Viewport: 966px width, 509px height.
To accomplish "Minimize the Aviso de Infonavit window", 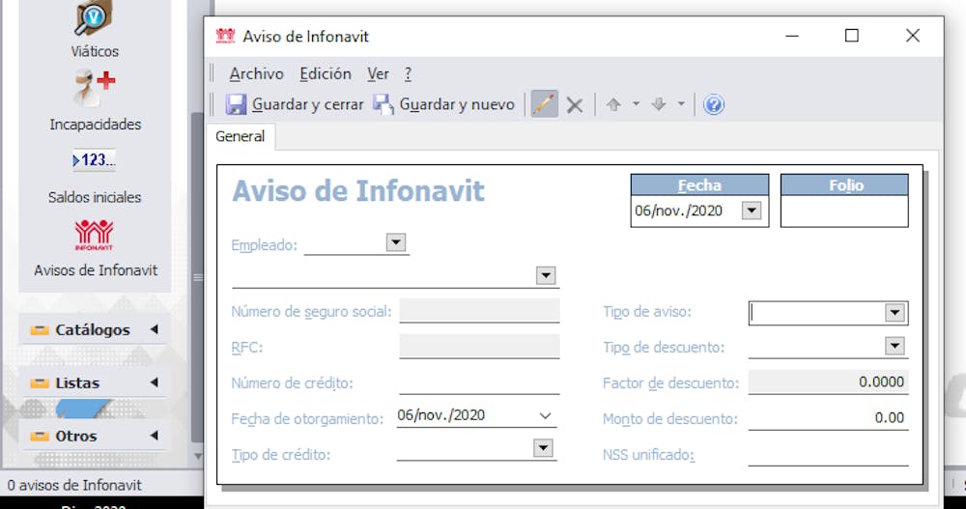I will [x=792, y=36].
